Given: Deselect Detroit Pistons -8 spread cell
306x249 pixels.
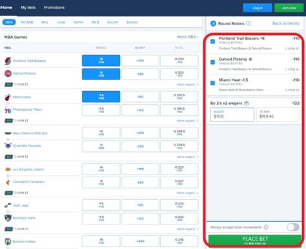Looking at the screenshot, I should click(101, 74).
